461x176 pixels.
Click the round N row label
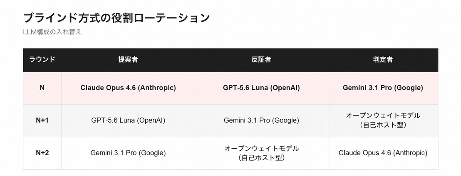tap(42, 88)
